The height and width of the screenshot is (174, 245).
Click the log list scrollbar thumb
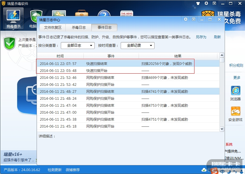point(222,60)
